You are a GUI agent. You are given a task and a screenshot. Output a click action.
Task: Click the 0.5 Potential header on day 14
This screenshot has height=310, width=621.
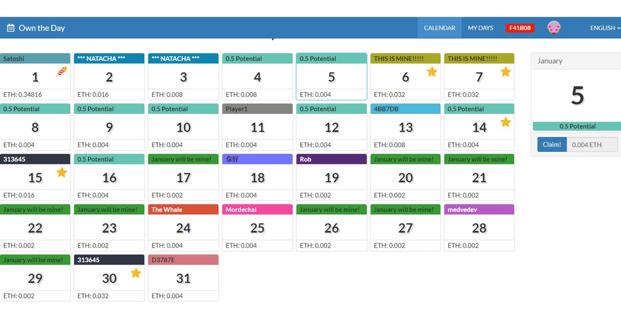[479, 109]
